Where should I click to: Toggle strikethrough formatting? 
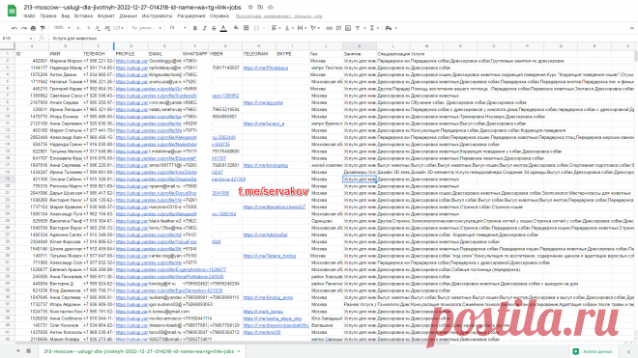point(214,28)
